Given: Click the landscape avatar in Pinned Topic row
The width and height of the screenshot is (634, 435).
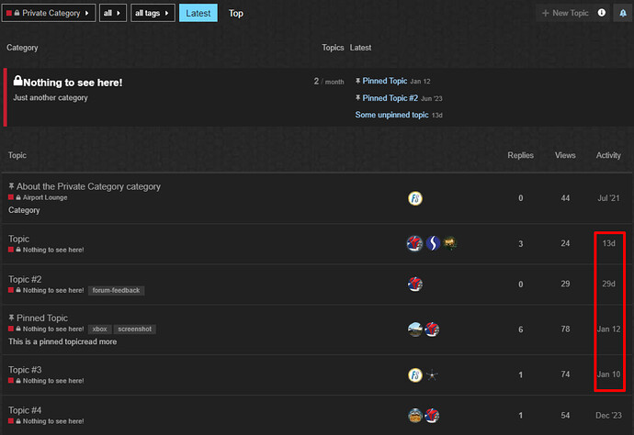Looking at the screenshot, I should pos(414,329).
